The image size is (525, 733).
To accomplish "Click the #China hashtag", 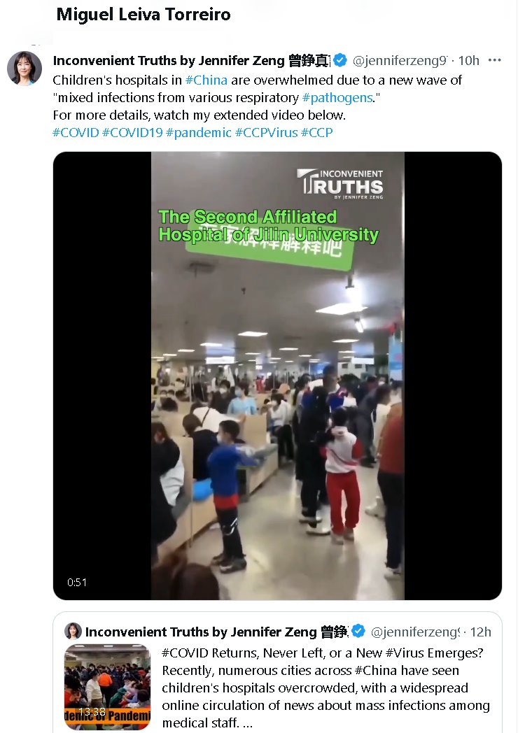I will 206,80.
